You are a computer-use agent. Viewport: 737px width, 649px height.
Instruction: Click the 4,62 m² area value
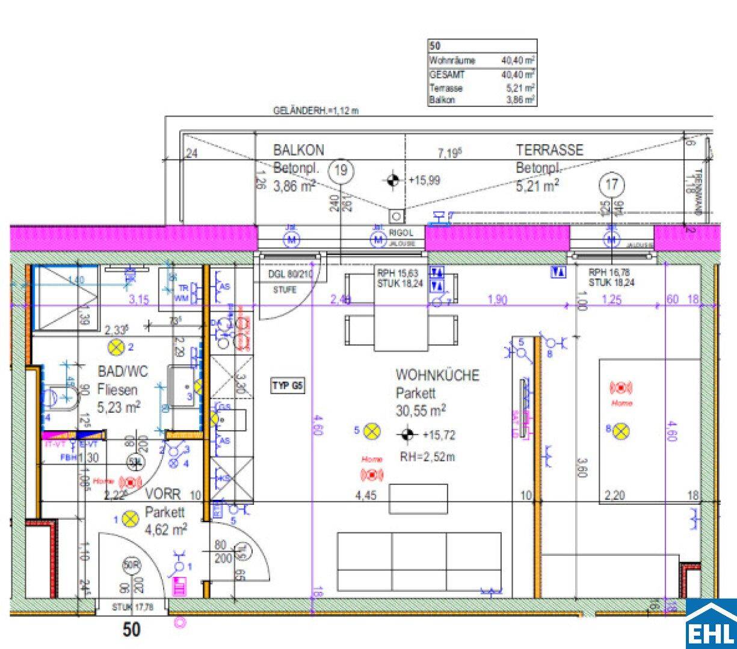pos(166,529)
